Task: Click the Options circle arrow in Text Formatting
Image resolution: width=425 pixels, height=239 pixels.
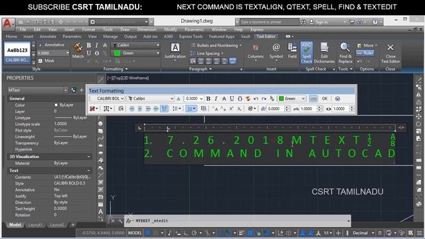Action: tap(337, 99)
